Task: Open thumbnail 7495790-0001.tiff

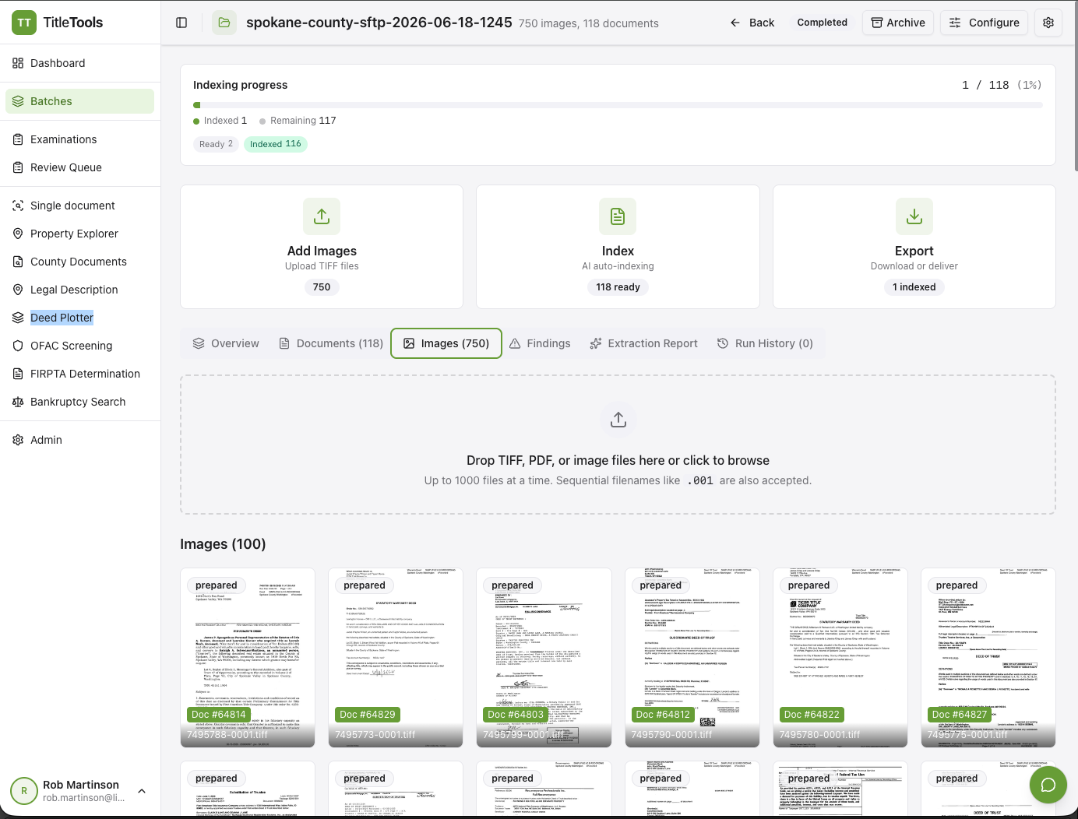Action: [x=692, y=658]
